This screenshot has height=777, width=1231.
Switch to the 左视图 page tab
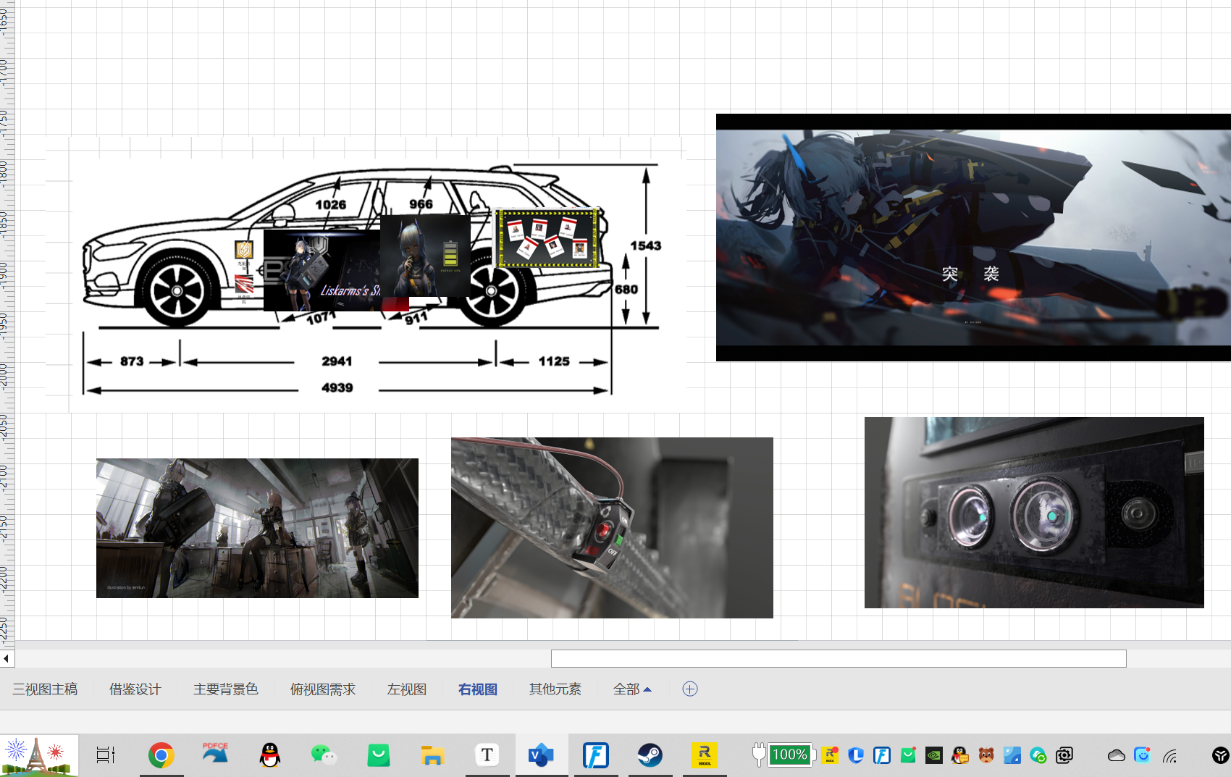tap(407, 689)
